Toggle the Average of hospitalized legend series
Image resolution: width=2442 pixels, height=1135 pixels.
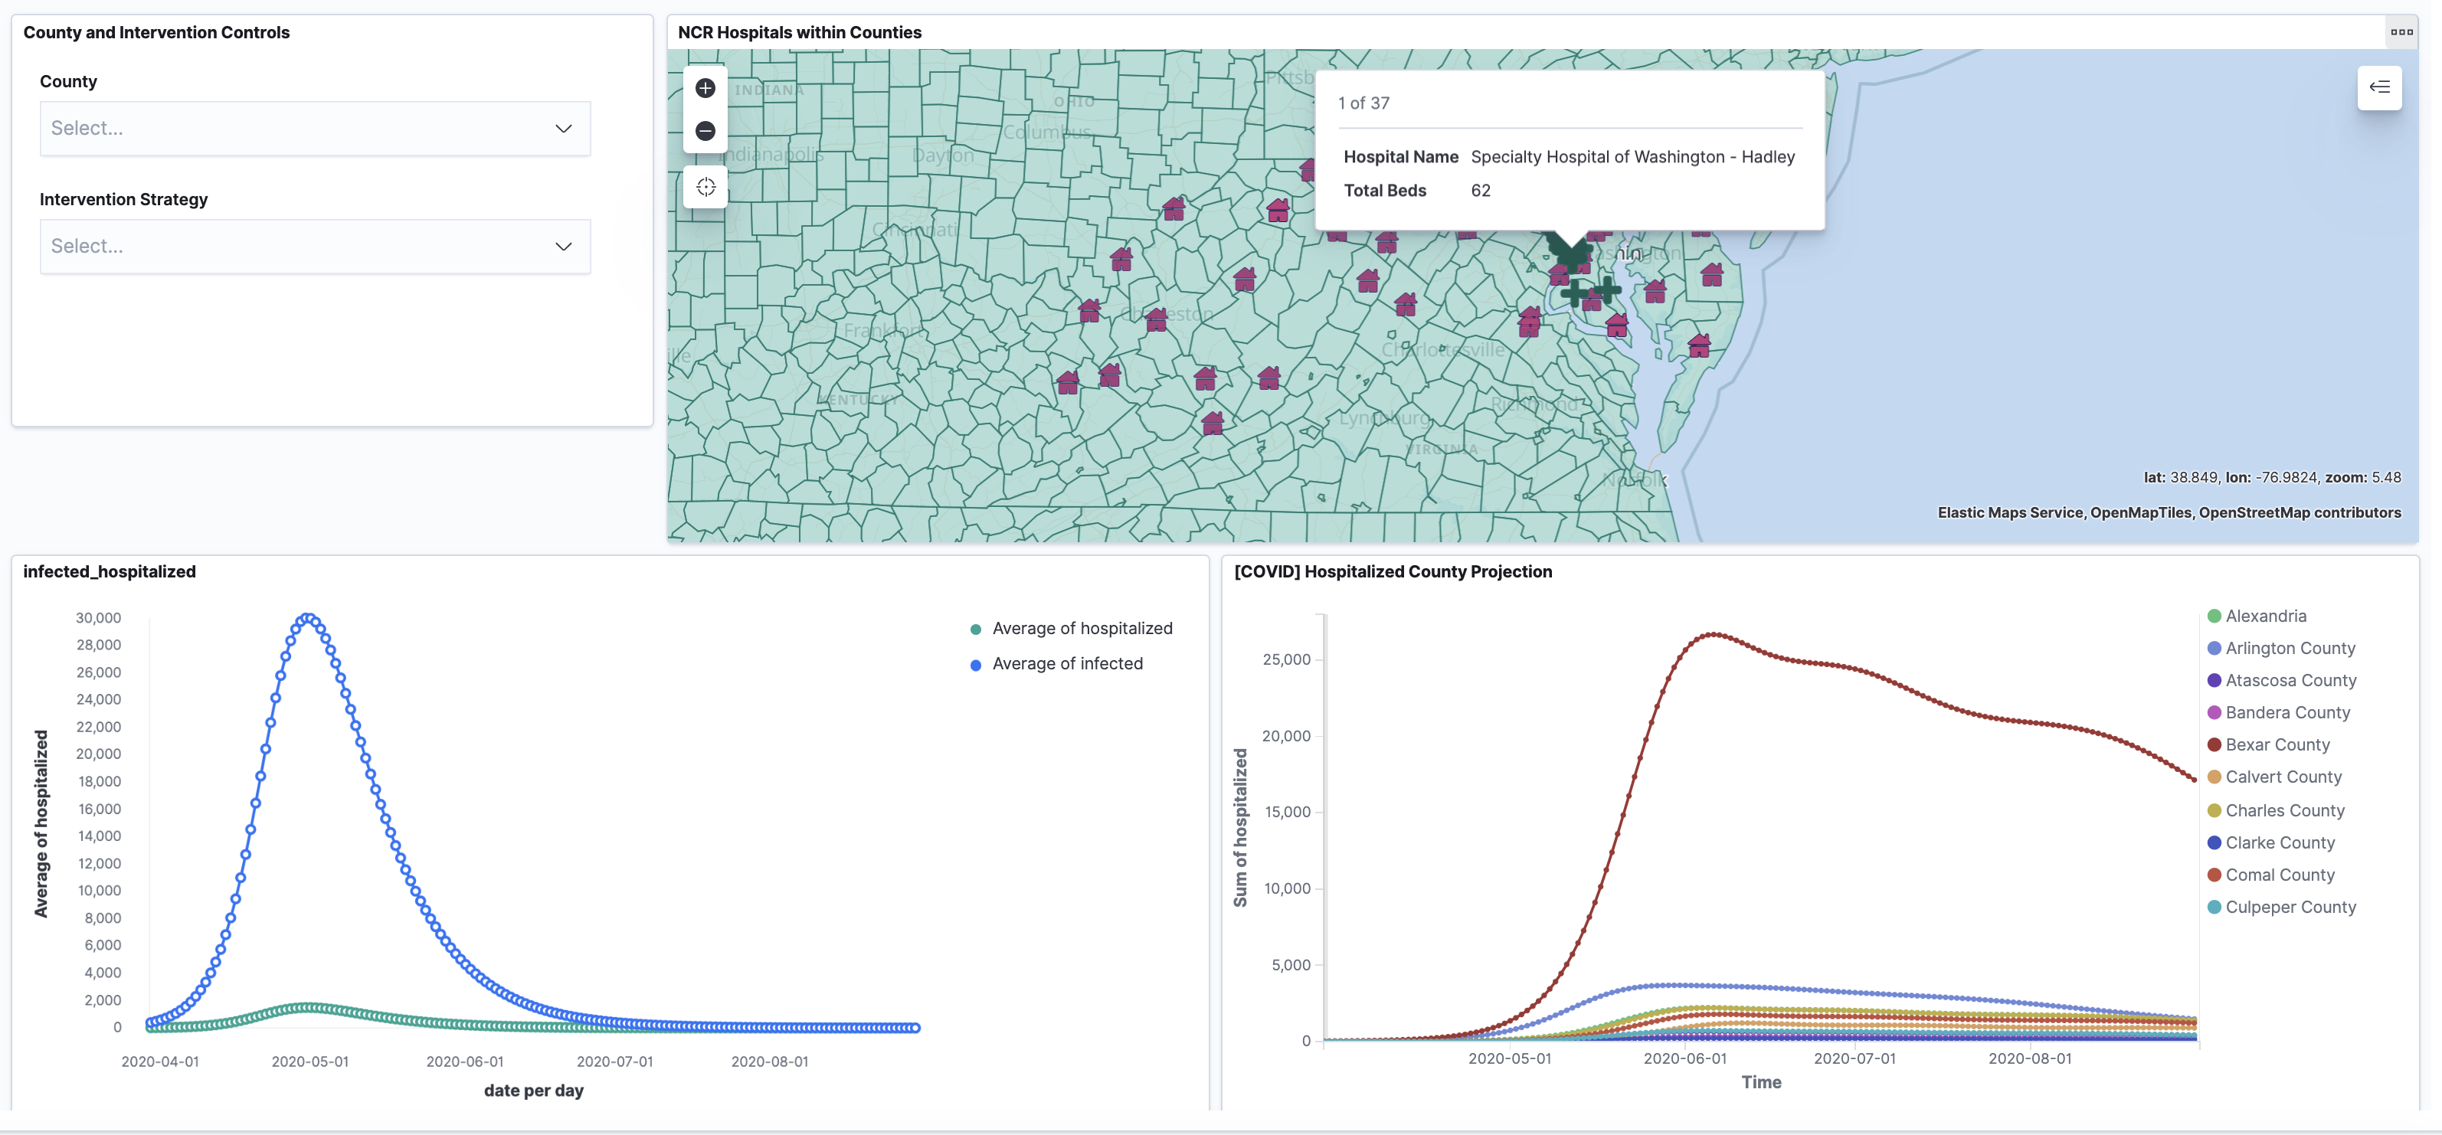coord(1082,628)
